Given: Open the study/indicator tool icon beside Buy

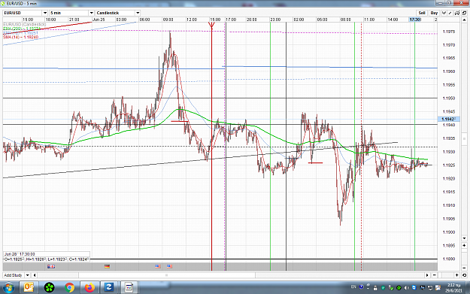Looking at the screenshot, I should tap(444, 13).
